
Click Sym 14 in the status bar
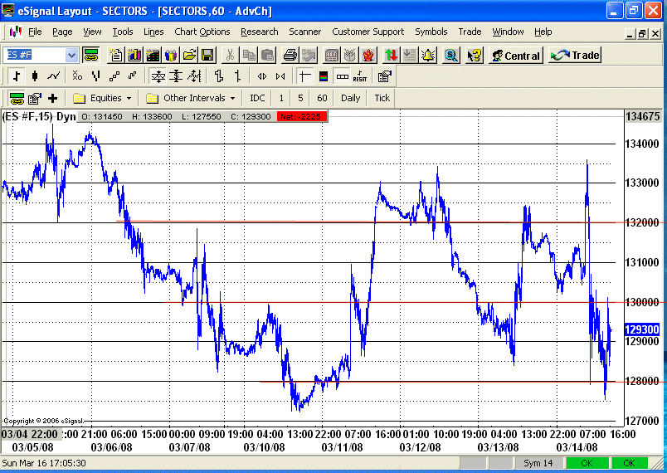538,463
